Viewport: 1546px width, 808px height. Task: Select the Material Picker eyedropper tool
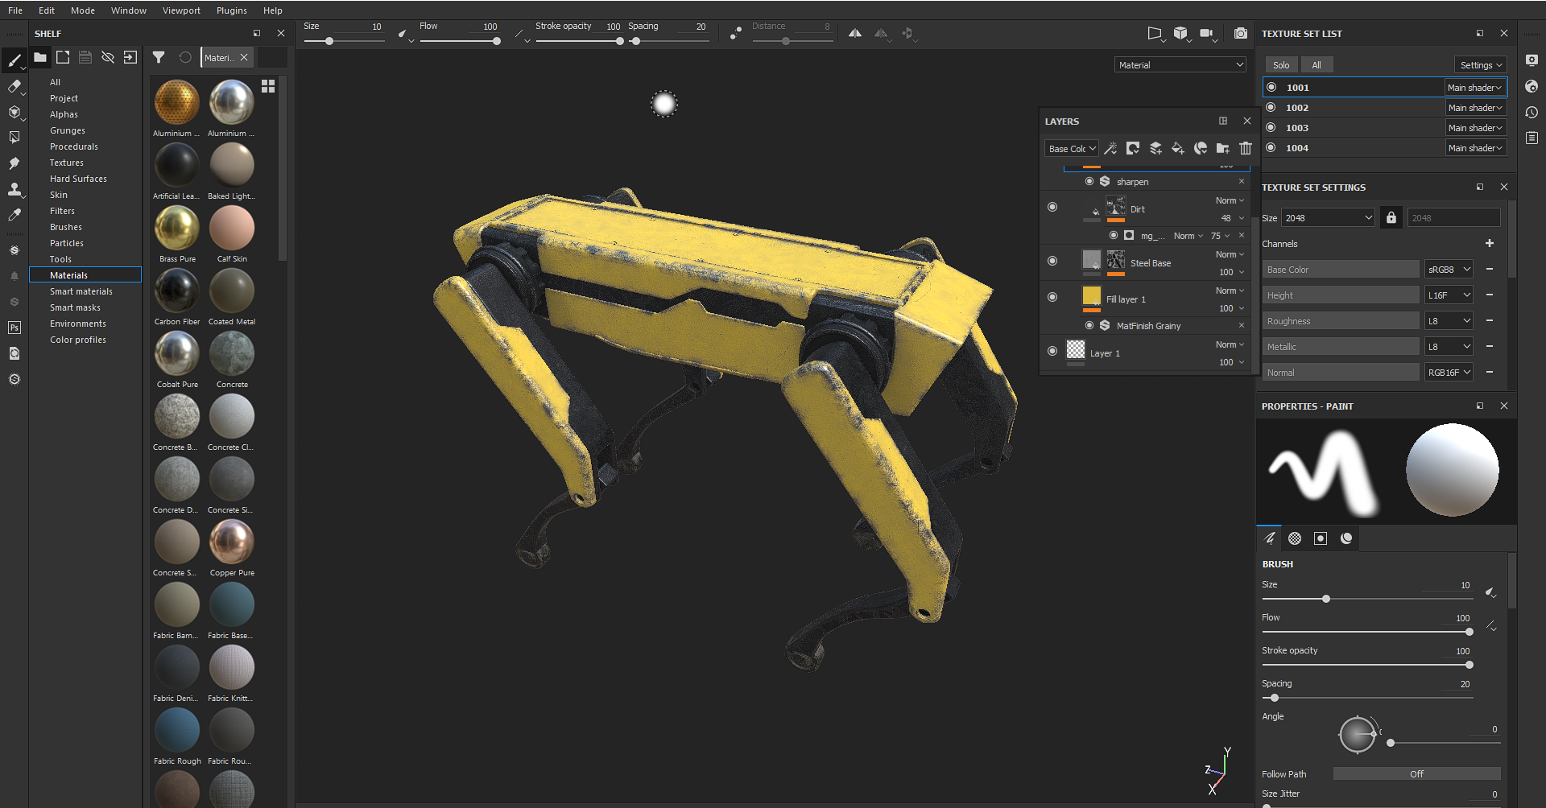click(x=14, y=215)
